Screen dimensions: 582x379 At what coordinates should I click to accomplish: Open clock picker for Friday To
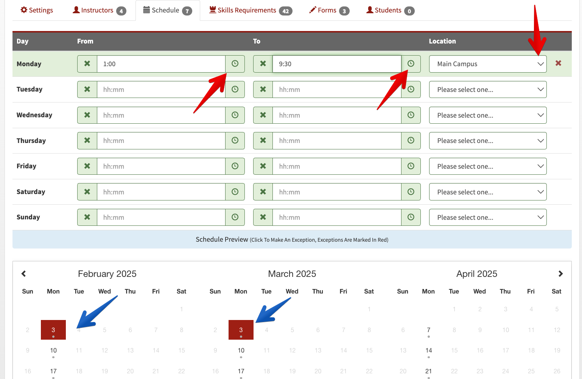411,166
